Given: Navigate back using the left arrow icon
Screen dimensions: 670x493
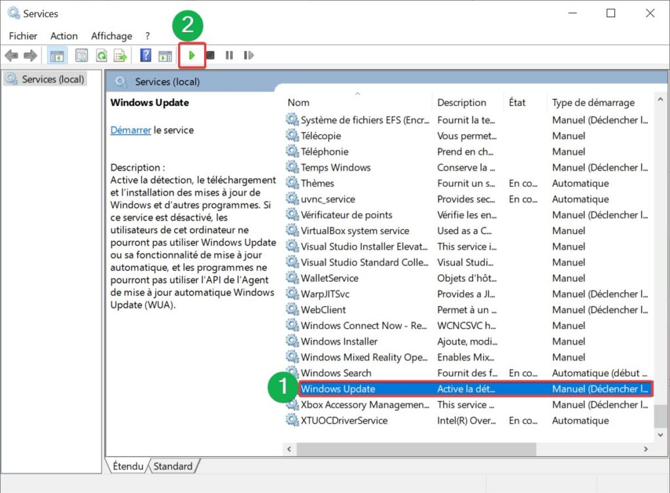Looking at the screenshot, I should pos(11,55).
